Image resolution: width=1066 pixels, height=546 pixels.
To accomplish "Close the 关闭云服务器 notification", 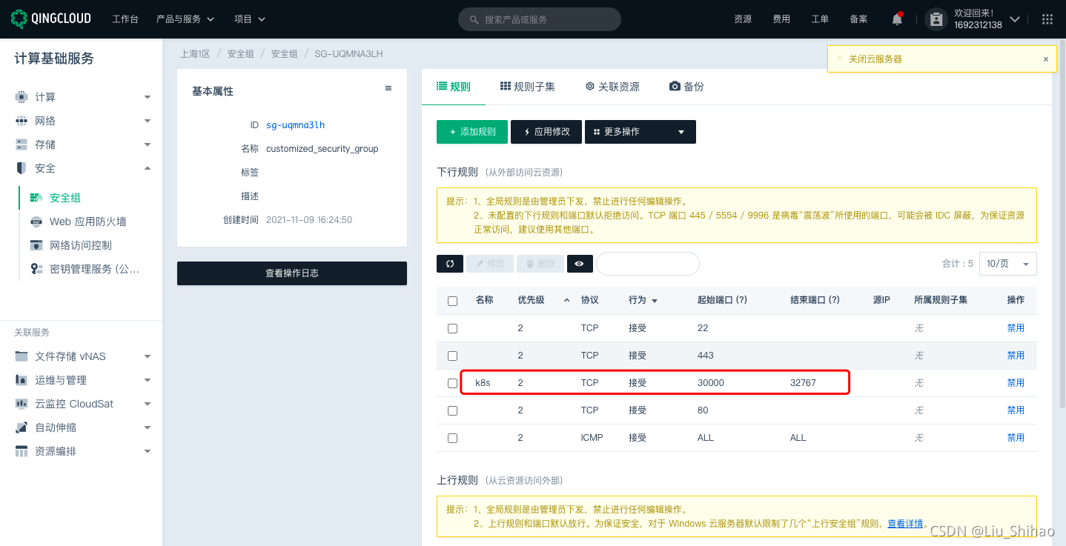I will (1046, 59).
